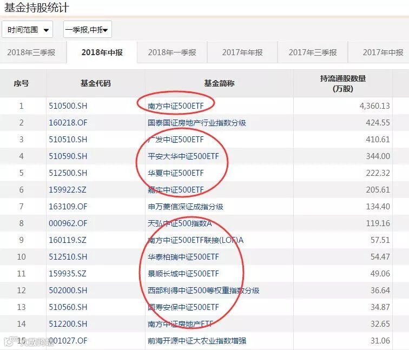Open fund code 510510.SH link
The height and width of the screenshot is (350, 409).
[68, 139]
